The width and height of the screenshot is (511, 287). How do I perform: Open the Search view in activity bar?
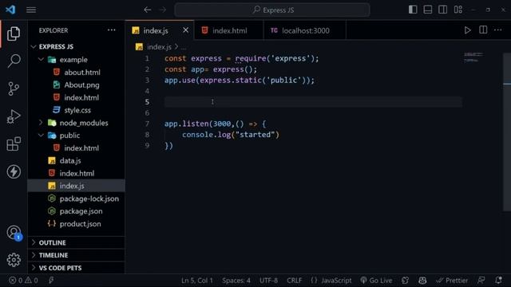[14, 61]
